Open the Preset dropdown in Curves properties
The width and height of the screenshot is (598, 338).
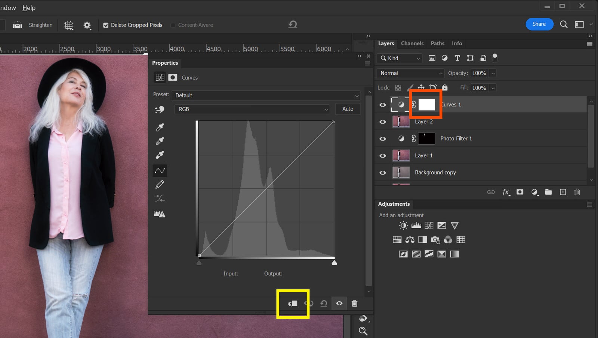pos(266,95)
